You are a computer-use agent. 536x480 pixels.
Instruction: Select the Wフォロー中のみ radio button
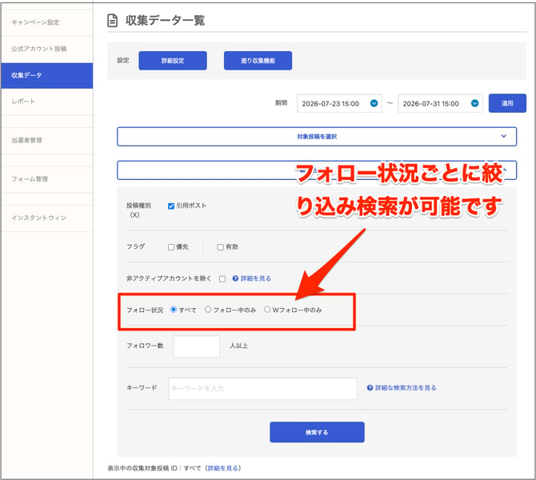[267, 310]
